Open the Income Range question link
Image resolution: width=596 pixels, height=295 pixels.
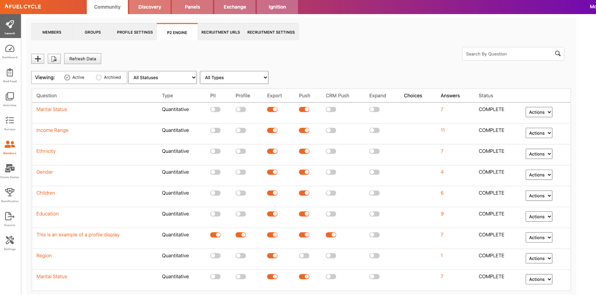pos(52,130)
